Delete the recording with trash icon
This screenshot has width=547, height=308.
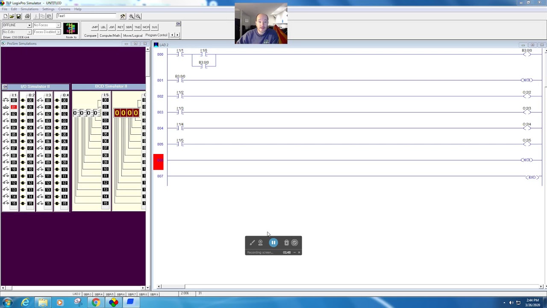(x=286, y=243)
